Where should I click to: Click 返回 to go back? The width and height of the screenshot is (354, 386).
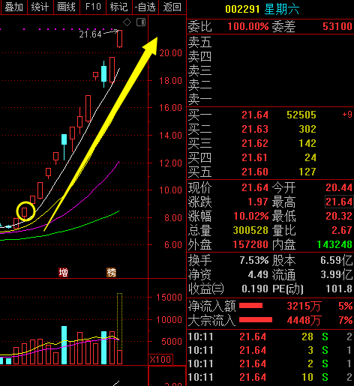point(172,7)
